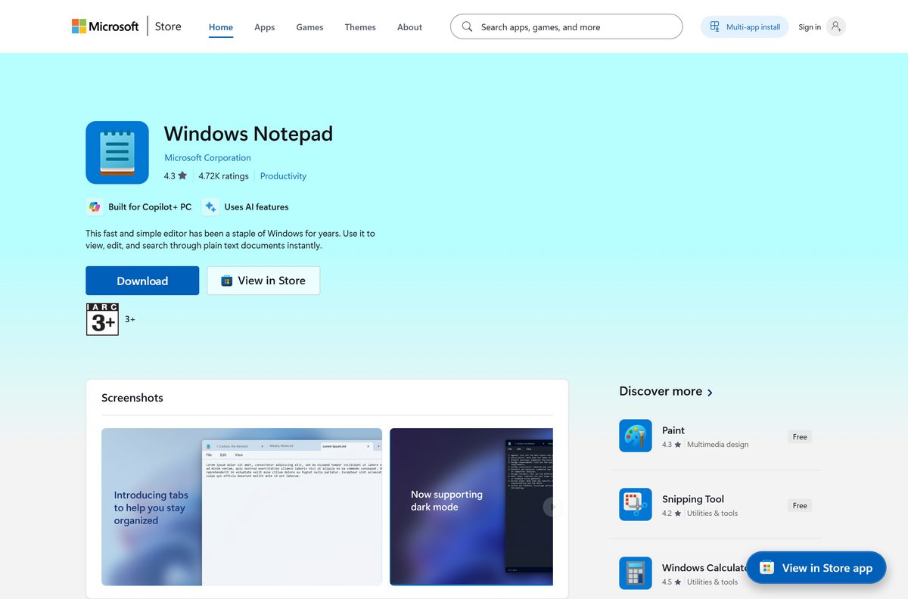Open the Paint app title

pos(673,430)
